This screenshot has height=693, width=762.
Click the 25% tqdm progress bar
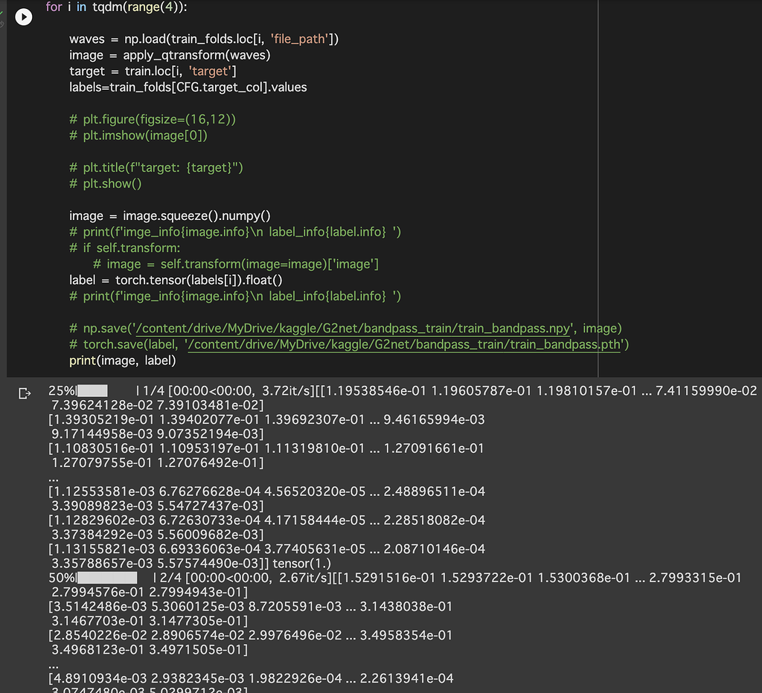click(x=93, y=390)
